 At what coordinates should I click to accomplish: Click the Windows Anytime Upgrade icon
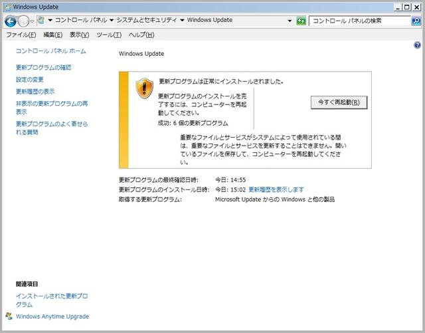coord(9,316)
